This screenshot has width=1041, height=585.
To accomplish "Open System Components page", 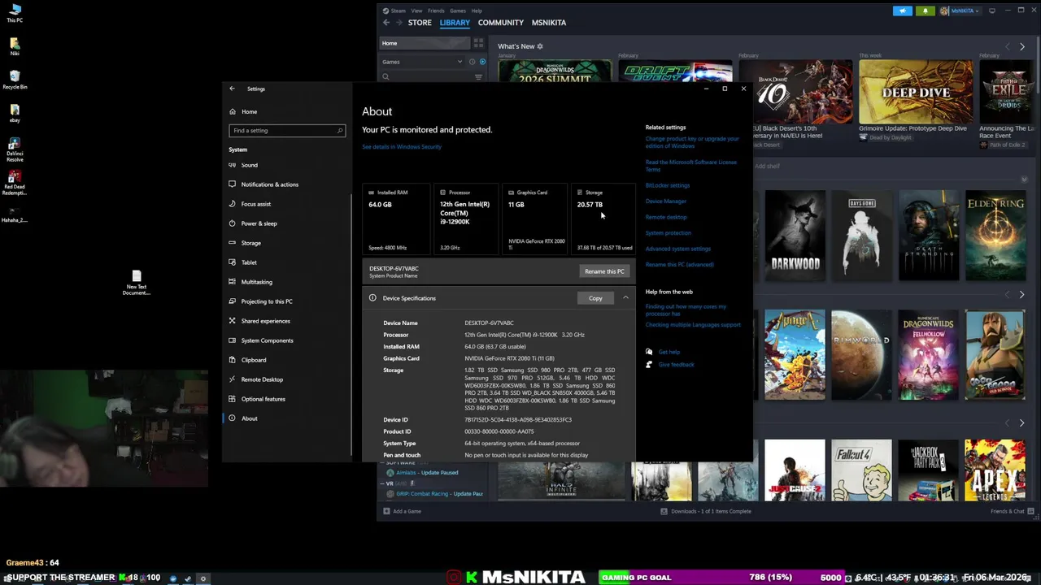I will 267,340.
